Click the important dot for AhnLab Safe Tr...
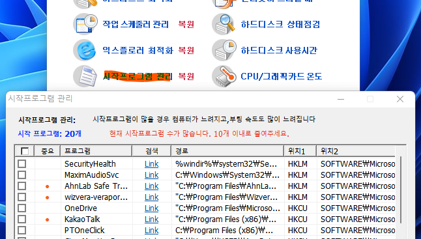Image resolution: width=421 pixels, height=239 pixels. 48,186
